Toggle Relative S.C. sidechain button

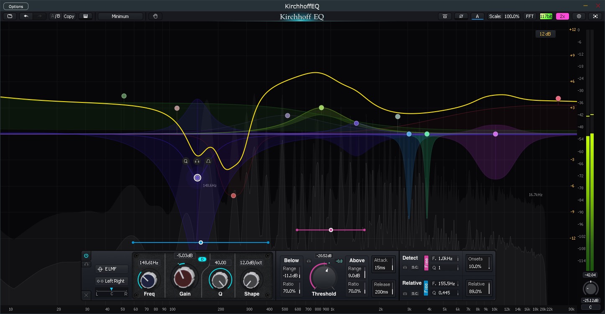pyautogui.click(x=415, y=294)
